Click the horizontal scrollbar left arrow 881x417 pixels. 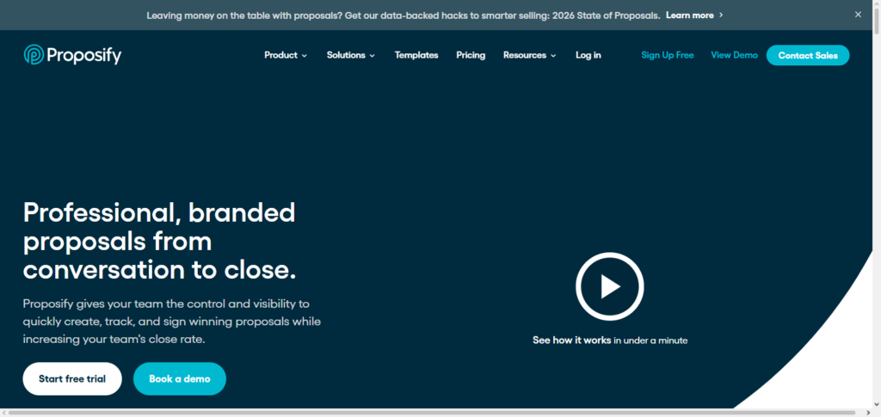4,413
